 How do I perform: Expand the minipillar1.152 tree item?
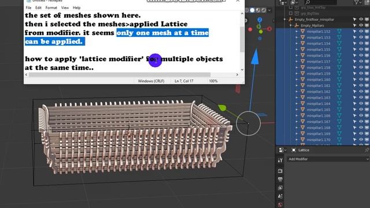click(x=297, y=31)
